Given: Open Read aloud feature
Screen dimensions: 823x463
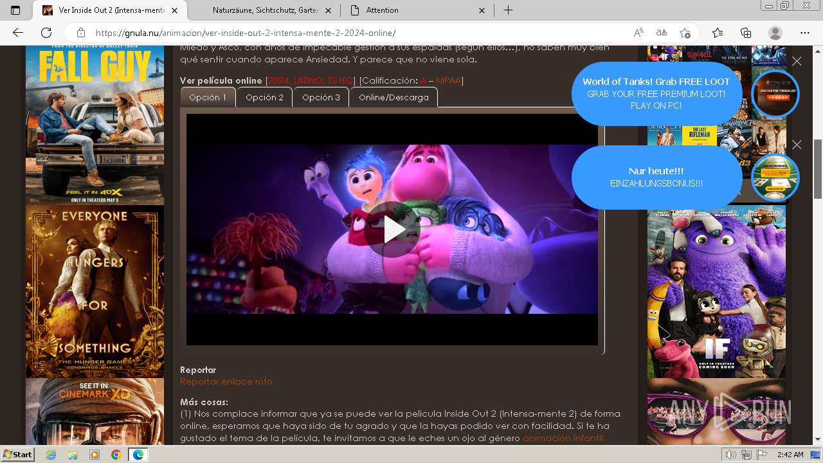Looking at the screenshot, I should [638, 33].
